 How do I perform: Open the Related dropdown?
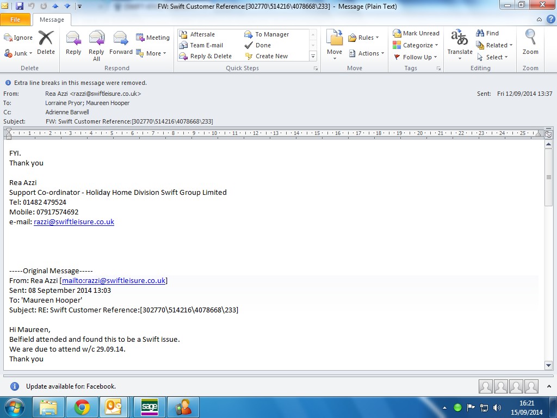(x=494, y=45)
